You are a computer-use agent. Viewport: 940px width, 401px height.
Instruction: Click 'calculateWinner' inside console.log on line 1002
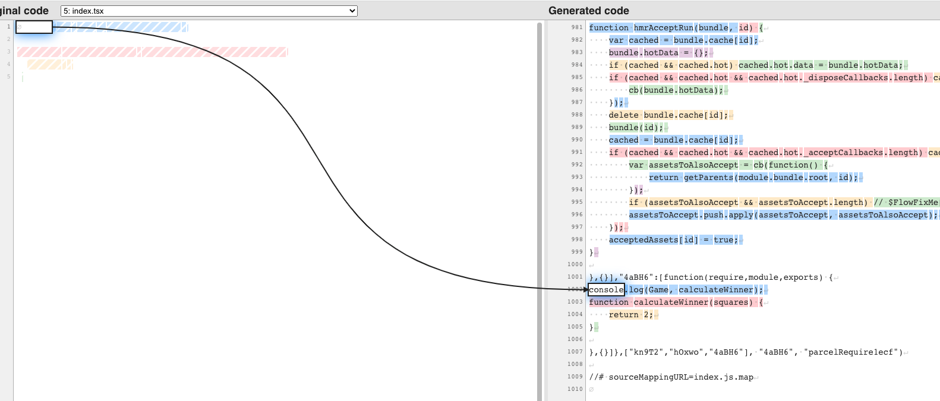click(716, 290)
